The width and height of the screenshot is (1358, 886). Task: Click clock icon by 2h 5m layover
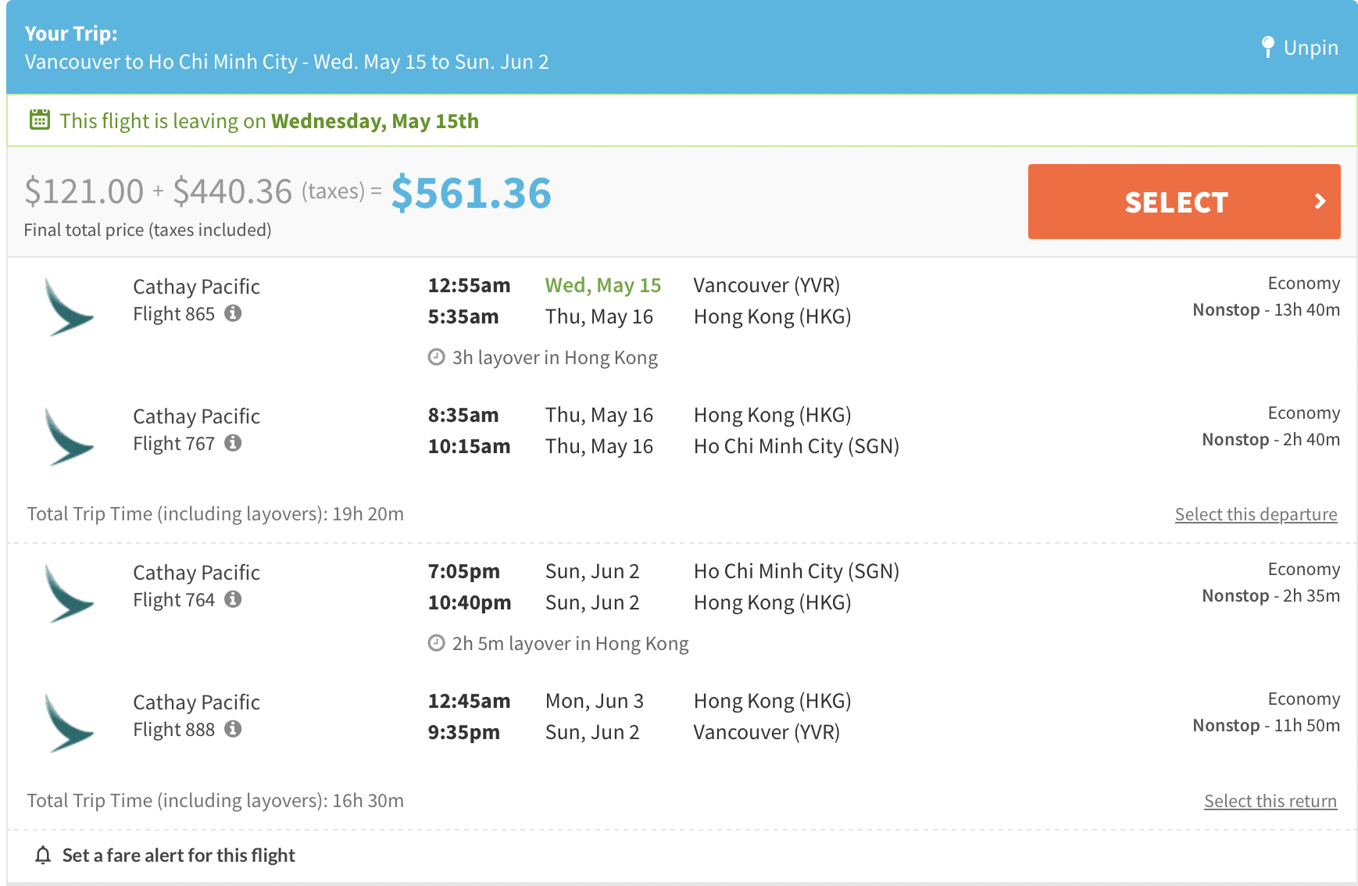[436, 643]
